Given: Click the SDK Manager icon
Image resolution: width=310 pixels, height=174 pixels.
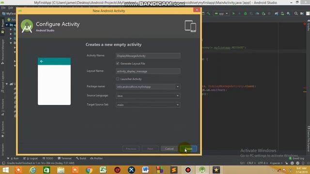Looking at the screenshot, I should point(289,14).
